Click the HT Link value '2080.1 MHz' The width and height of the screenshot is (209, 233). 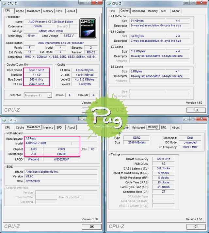[x=37, y=84]
